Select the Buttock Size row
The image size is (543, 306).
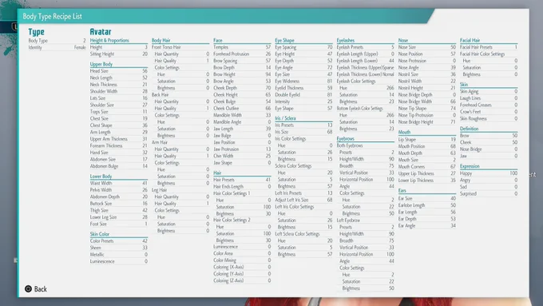[119, 204]
